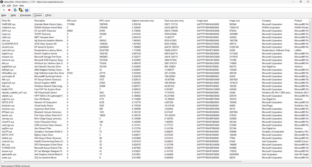Click the LatencyMon title bar app icon
Viewport: 312px width, 167px height.
tap(2, 2)
